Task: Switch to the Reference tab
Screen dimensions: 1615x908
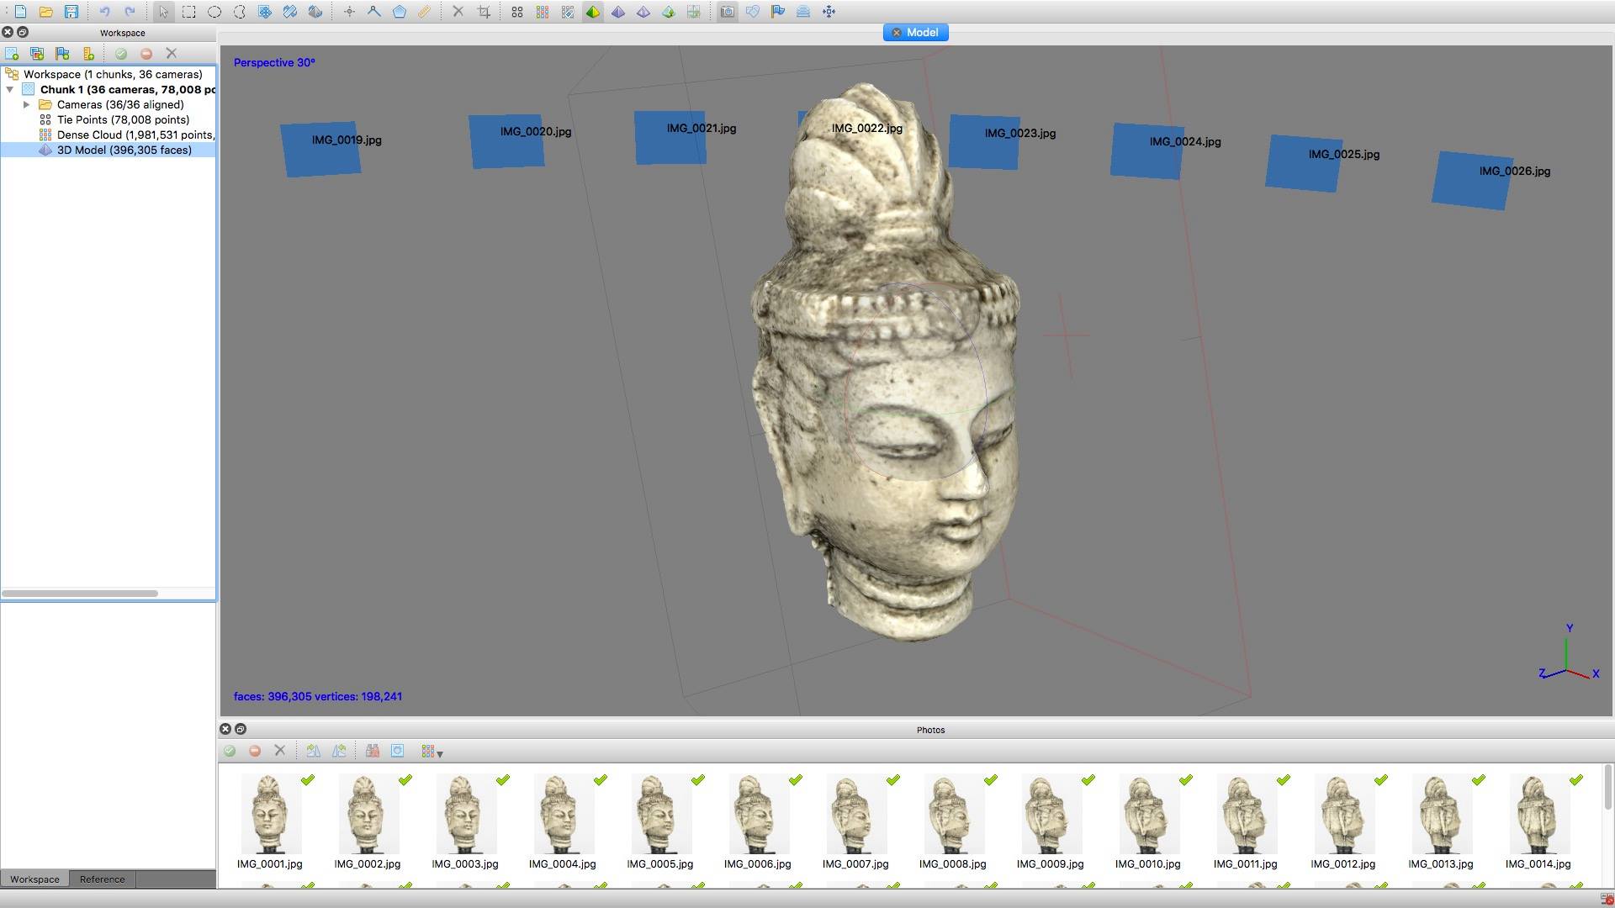Action: point(103,879)
